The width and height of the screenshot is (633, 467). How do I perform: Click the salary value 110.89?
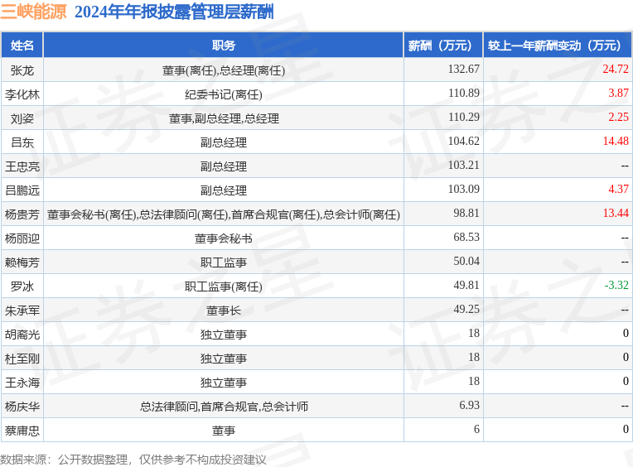click(x=463, y=93)
